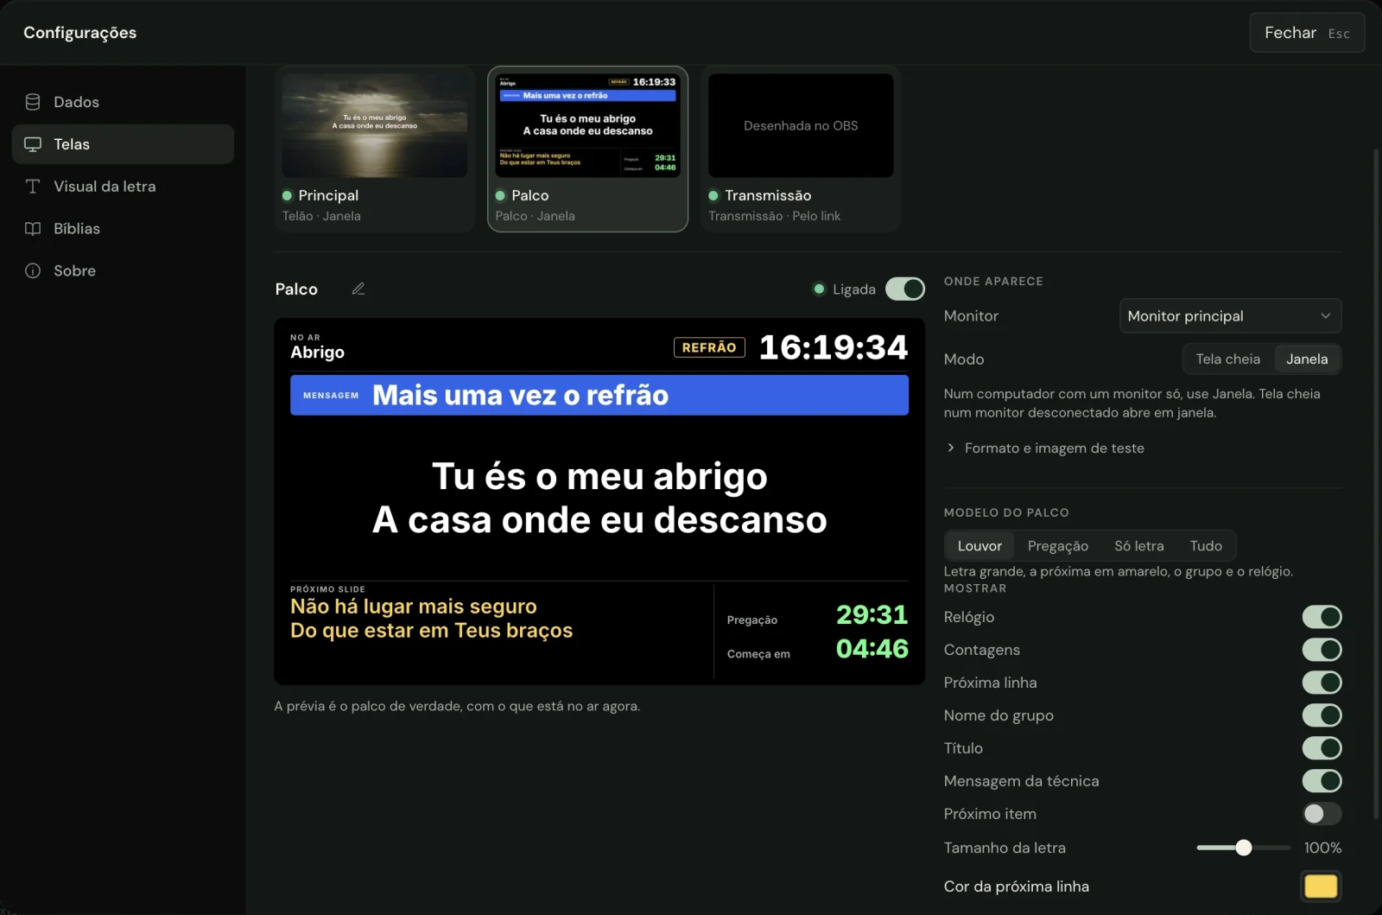The height and width of the screenshot is (915, 1382).
Task: Toggle Próxima linha display
Action: 1322,683
